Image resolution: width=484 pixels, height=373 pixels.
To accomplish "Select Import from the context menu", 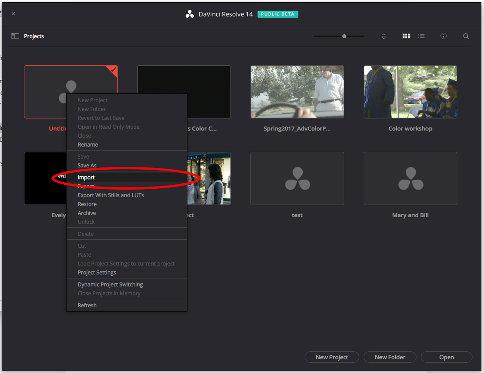I will pyautogui.click(x=86, y=177).
